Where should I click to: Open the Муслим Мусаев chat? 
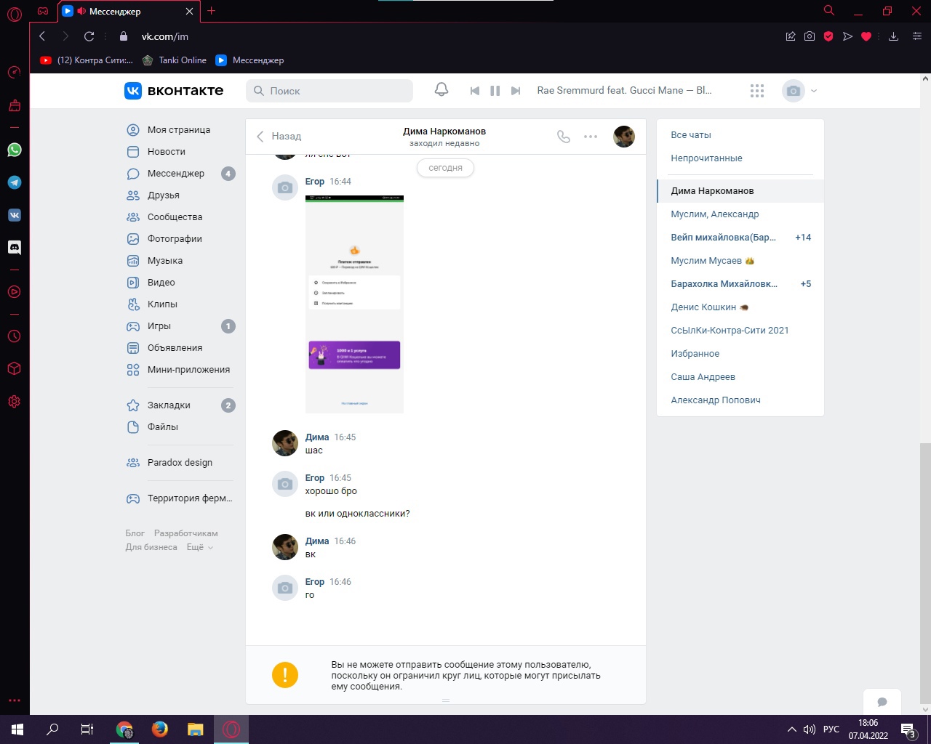(x=706, y=261)
